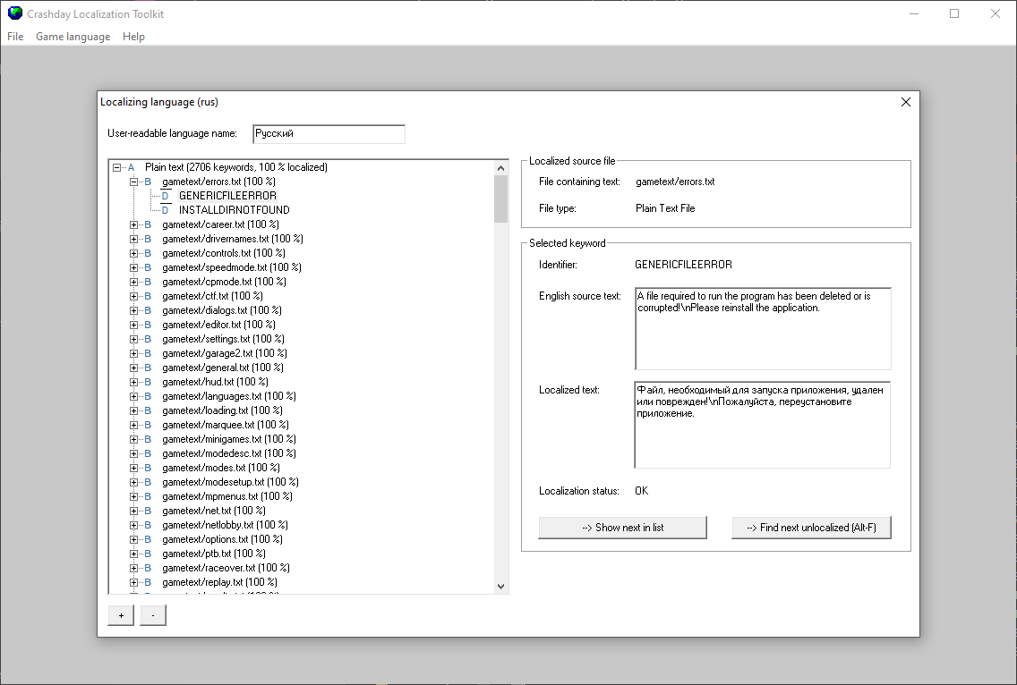
Task: Select gametext/mpmenus.txt in the tree
Action: pos(227,495)
